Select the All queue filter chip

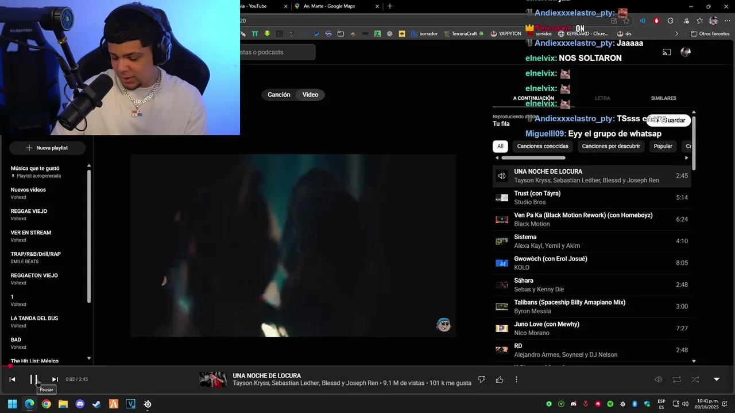pos(500,146)
